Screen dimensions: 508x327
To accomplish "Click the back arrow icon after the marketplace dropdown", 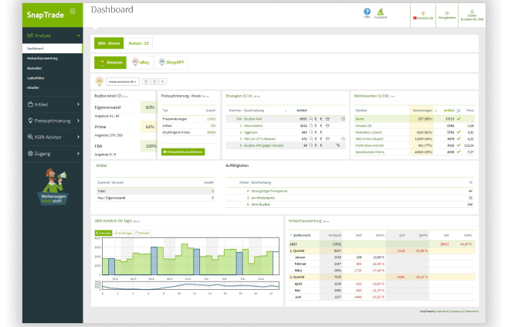I will (x=163, y=81).
